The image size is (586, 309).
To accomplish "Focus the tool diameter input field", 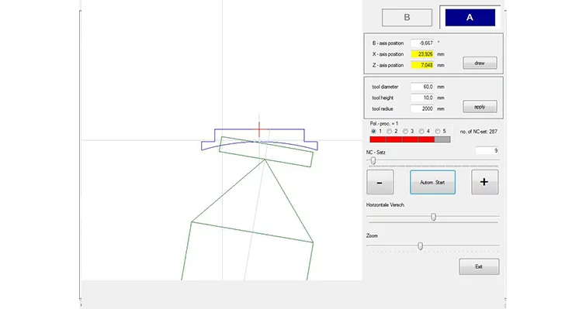I will pos(422,87).
